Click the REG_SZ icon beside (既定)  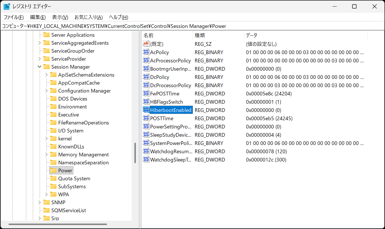tap(146, 44)
